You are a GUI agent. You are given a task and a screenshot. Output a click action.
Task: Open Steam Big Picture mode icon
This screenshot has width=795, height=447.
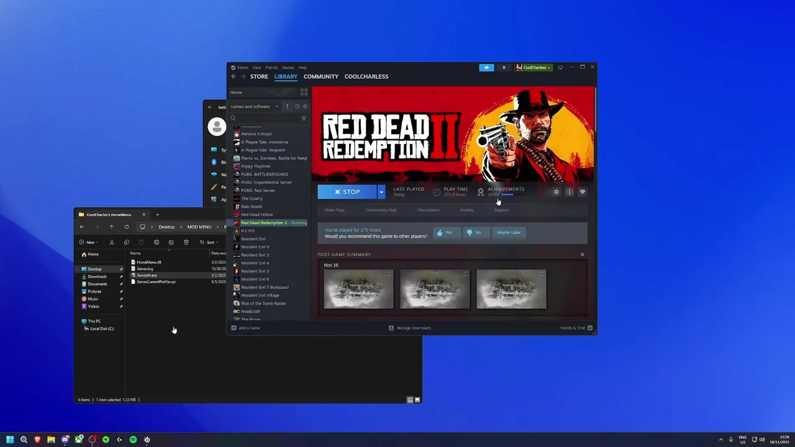(x=560, y=67)
